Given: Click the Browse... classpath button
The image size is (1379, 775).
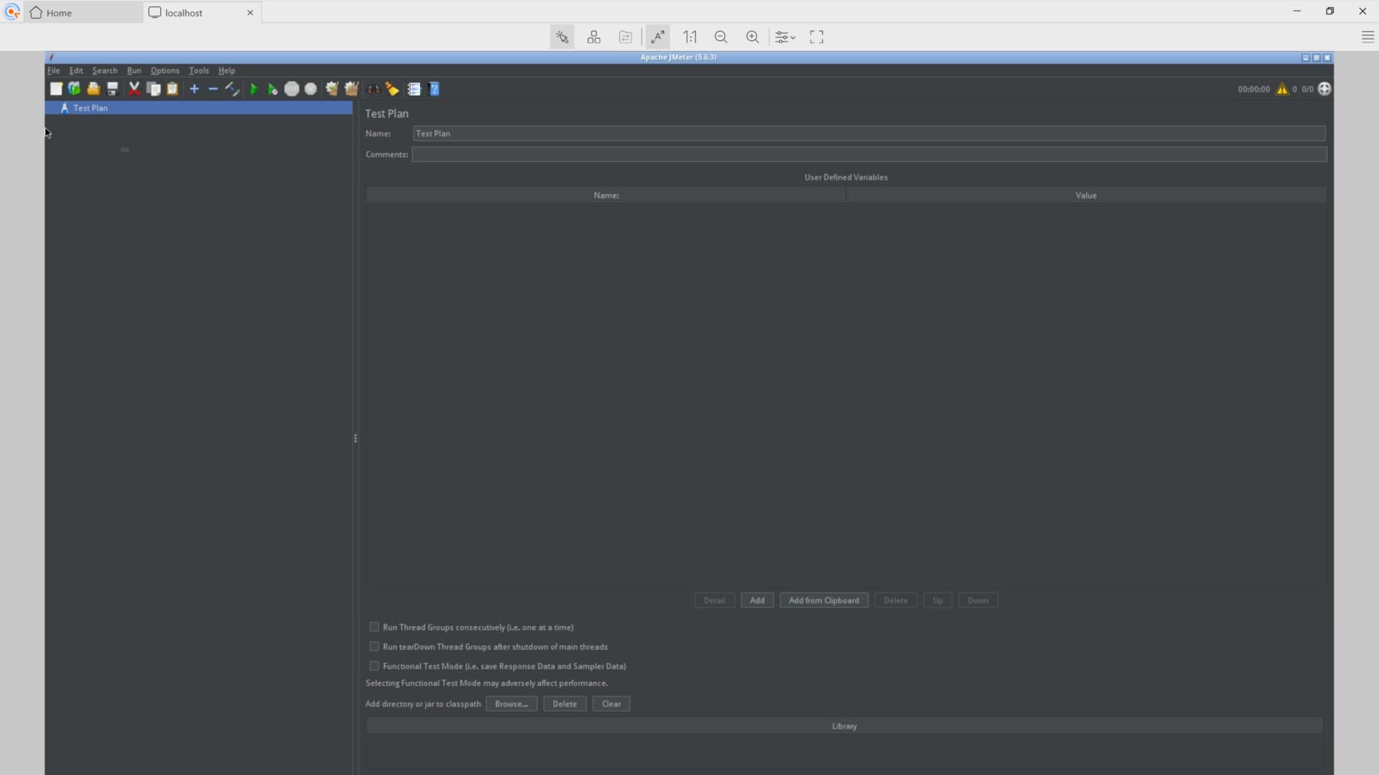Looking at the screenshot, I should pyautogui.click(x=511, y=703).
